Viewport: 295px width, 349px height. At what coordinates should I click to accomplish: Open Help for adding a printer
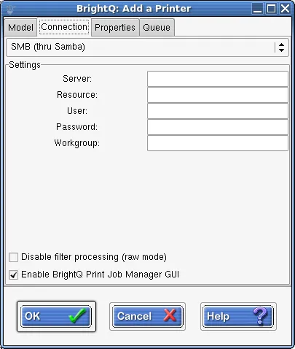238,316
